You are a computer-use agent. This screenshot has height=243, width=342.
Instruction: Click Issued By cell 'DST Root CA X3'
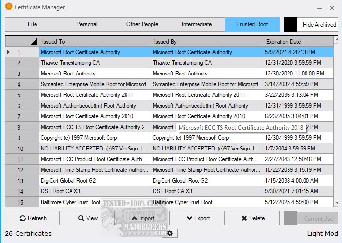[x=207, y=191]
